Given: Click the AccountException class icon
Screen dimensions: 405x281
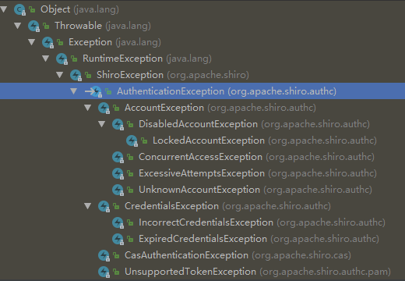Looking at the screenshot, I should 104,108.
